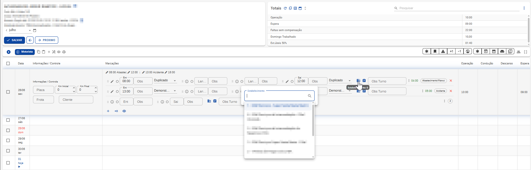Toggle the eye icon in the left toolbar
Viewport: 531px width, 170px height.
coord(59,52)
